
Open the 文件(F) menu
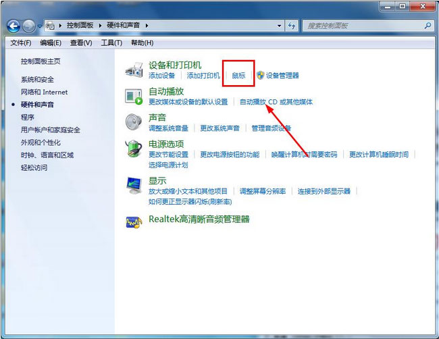[x=21, y=43]
